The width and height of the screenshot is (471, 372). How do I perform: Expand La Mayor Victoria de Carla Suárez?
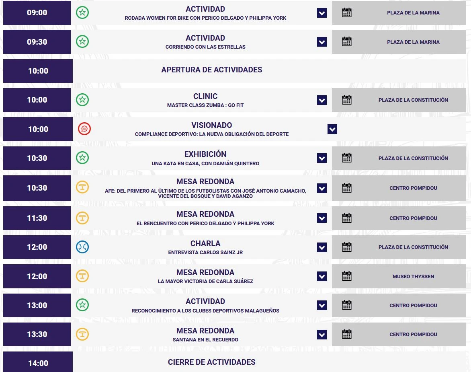322,276
